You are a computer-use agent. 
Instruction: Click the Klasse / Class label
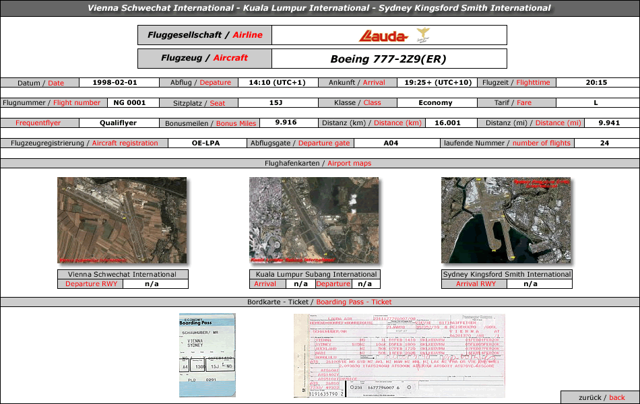point(358,103)
